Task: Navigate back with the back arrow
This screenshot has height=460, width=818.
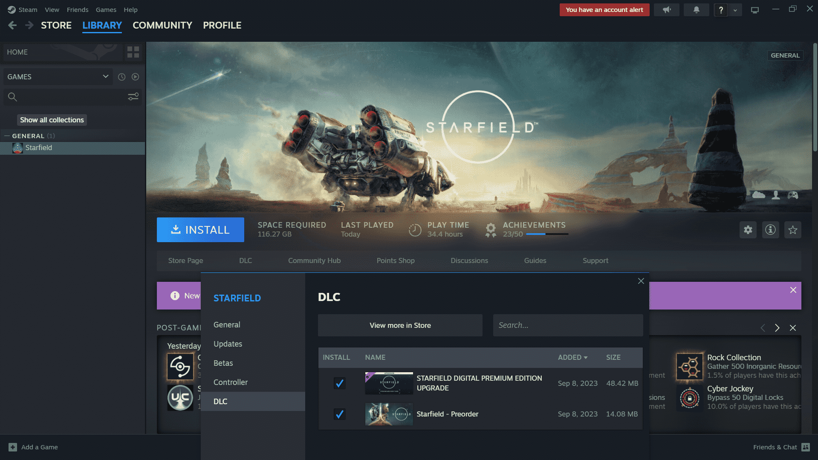Action: click(x=12, y=25)
